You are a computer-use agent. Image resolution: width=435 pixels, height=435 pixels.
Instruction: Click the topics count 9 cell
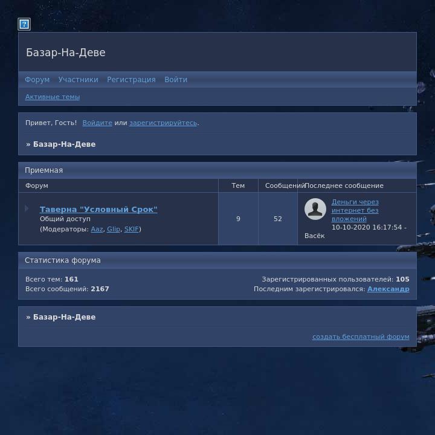pyautogui.click(x=238, y=219)
